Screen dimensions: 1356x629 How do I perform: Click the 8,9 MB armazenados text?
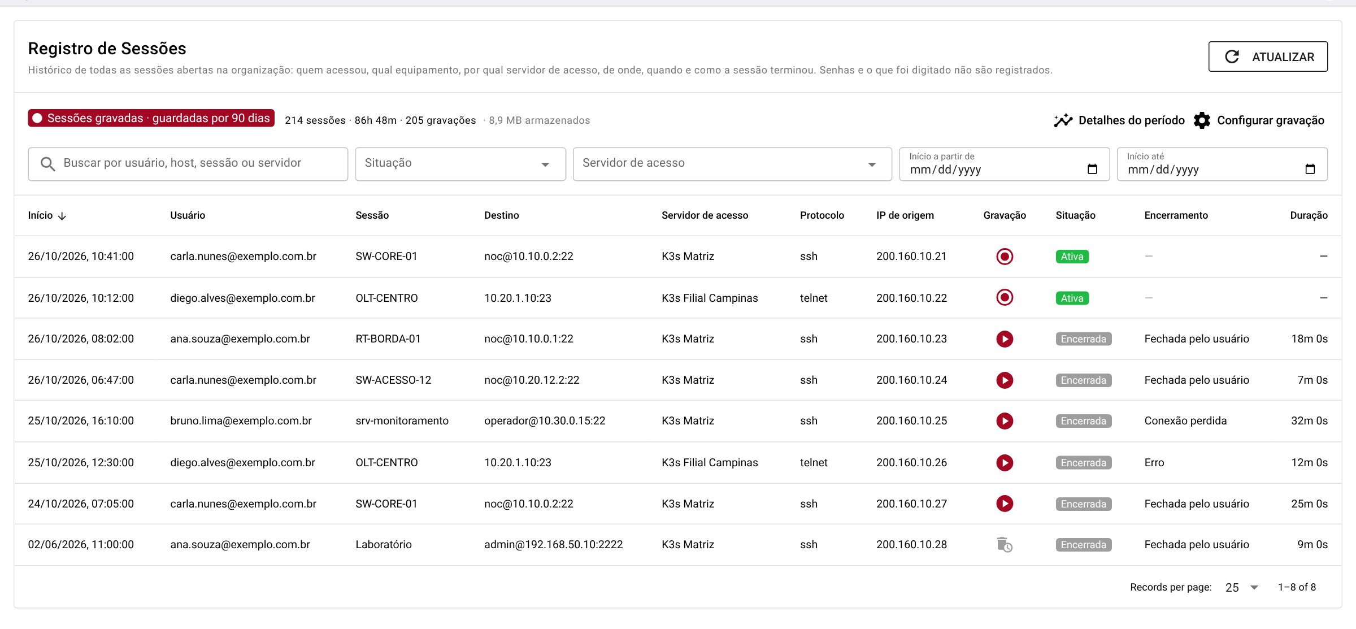(539, 120)
